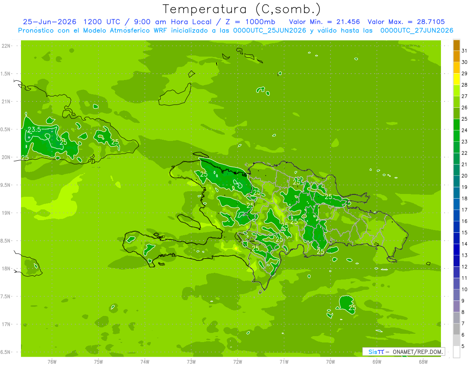Click the gray legend swatch between 6 and 7
This screenshot has width=475, height=367.
(x=456, y=329)
